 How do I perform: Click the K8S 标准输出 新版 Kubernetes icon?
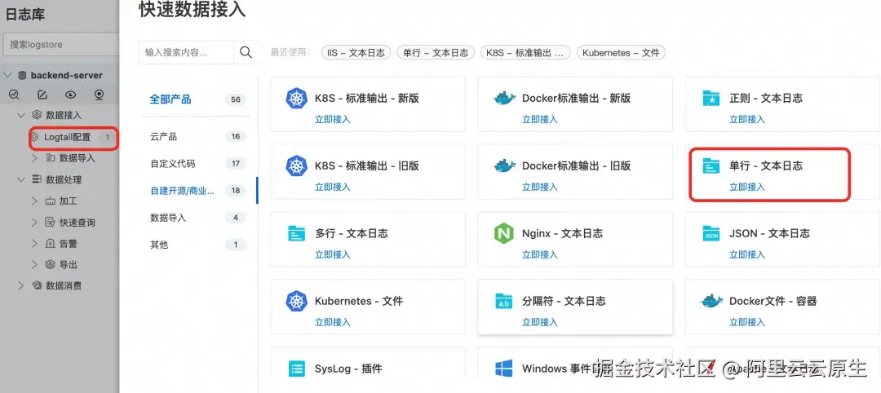(295, 99)
